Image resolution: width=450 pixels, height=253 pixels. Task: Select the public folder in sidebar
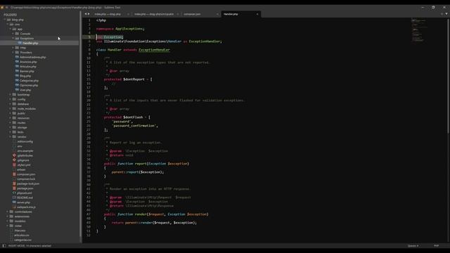pos(21,113)
